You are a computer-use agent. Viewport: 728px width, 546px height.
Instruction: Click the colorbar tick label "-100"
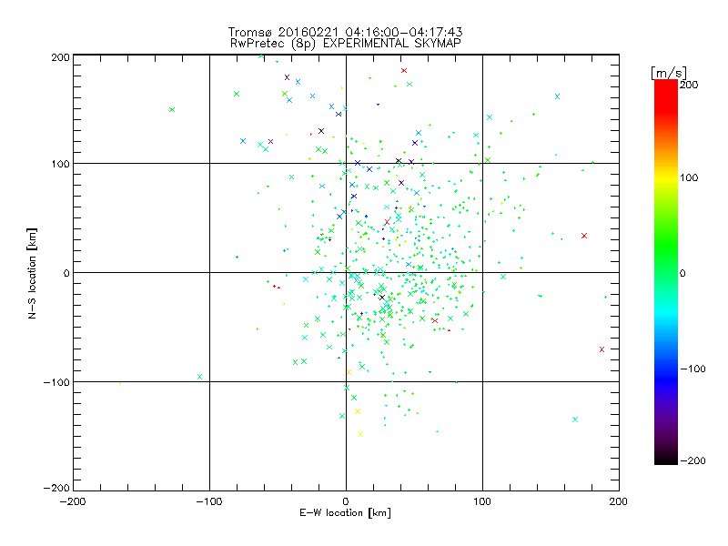tap(693, 369)
